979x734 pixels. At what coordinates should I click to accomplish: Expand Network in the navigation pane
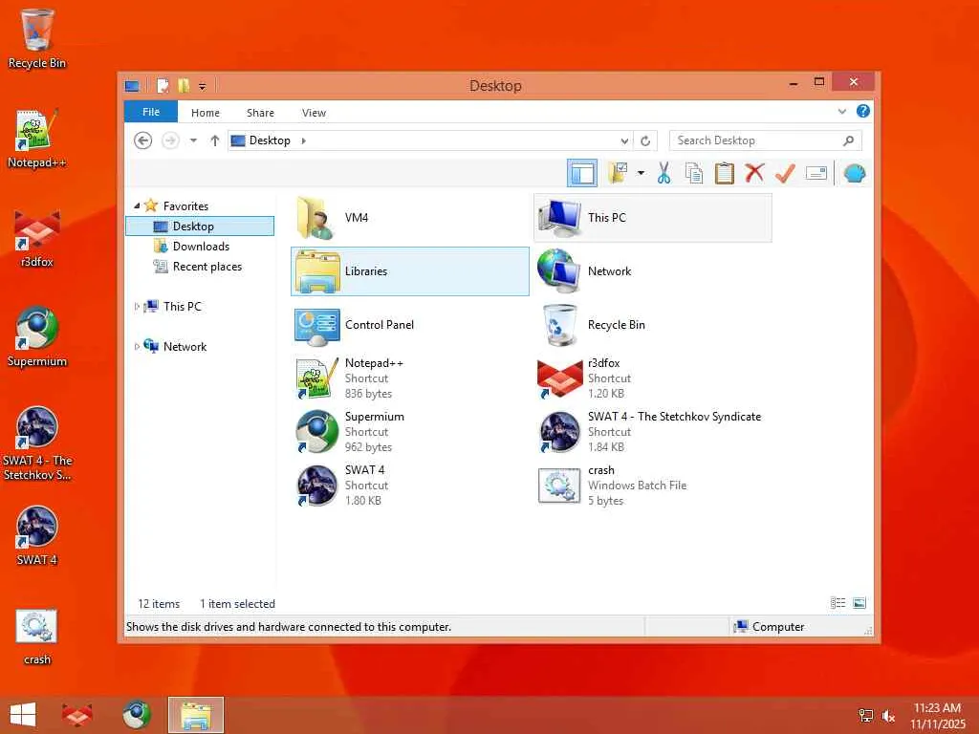tap(137, 346)
